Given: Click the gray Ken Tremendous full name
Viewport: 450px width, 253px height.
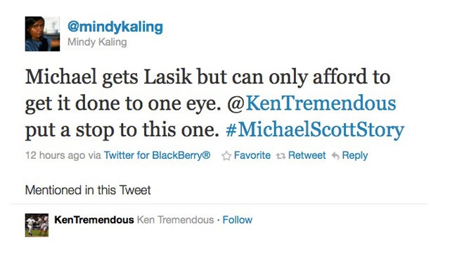Looking at the screenshot, I should [x=175, y=220].
